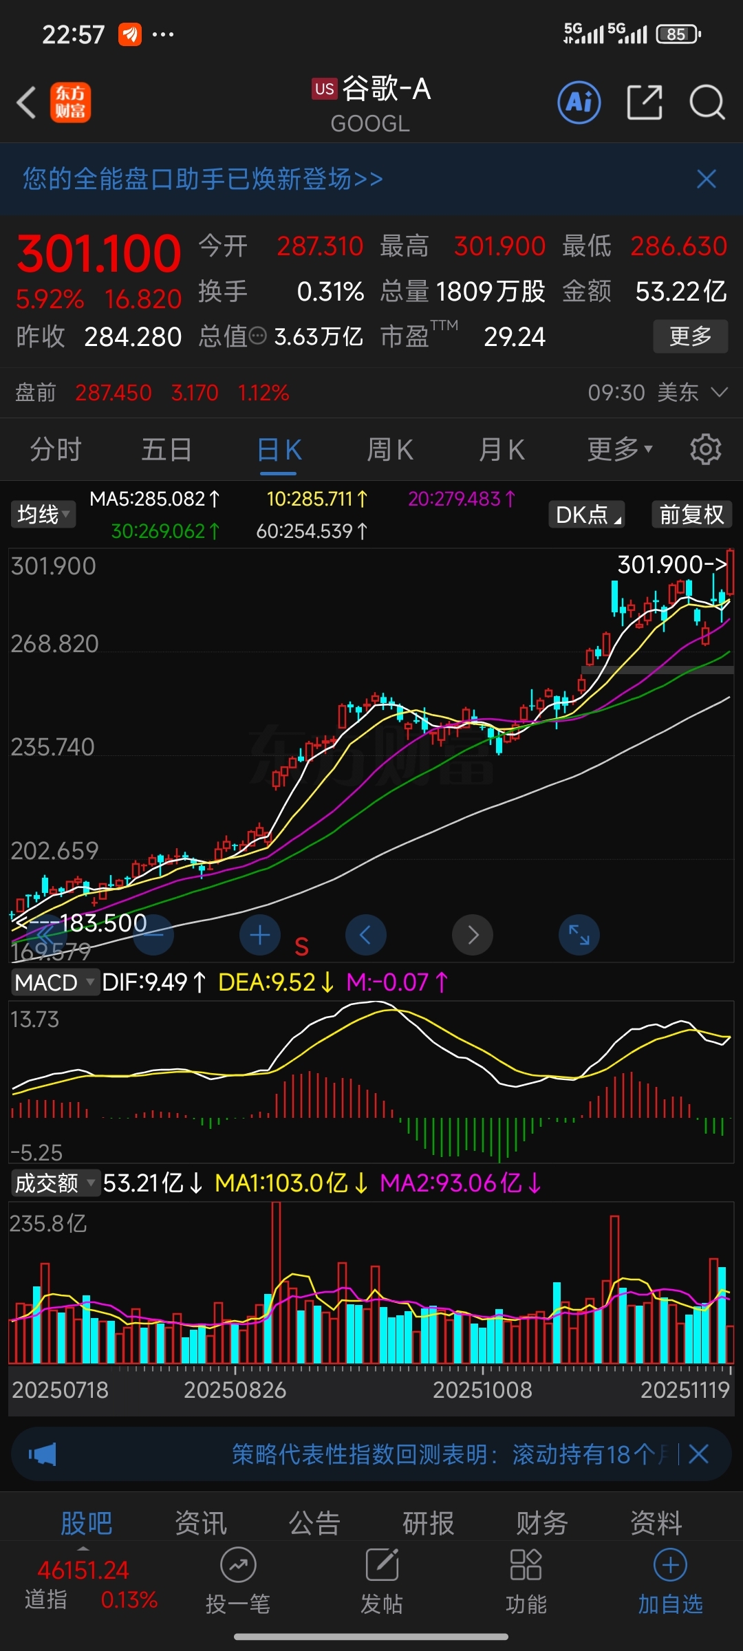Open the 成交额 indicator dropdown
The image size is (743, 1651).
pos(54,1183)
